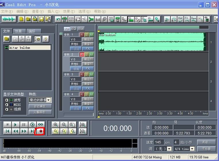Click the yellow Open folder toolbar icon

pyautogui.click(x=28, y=19)
